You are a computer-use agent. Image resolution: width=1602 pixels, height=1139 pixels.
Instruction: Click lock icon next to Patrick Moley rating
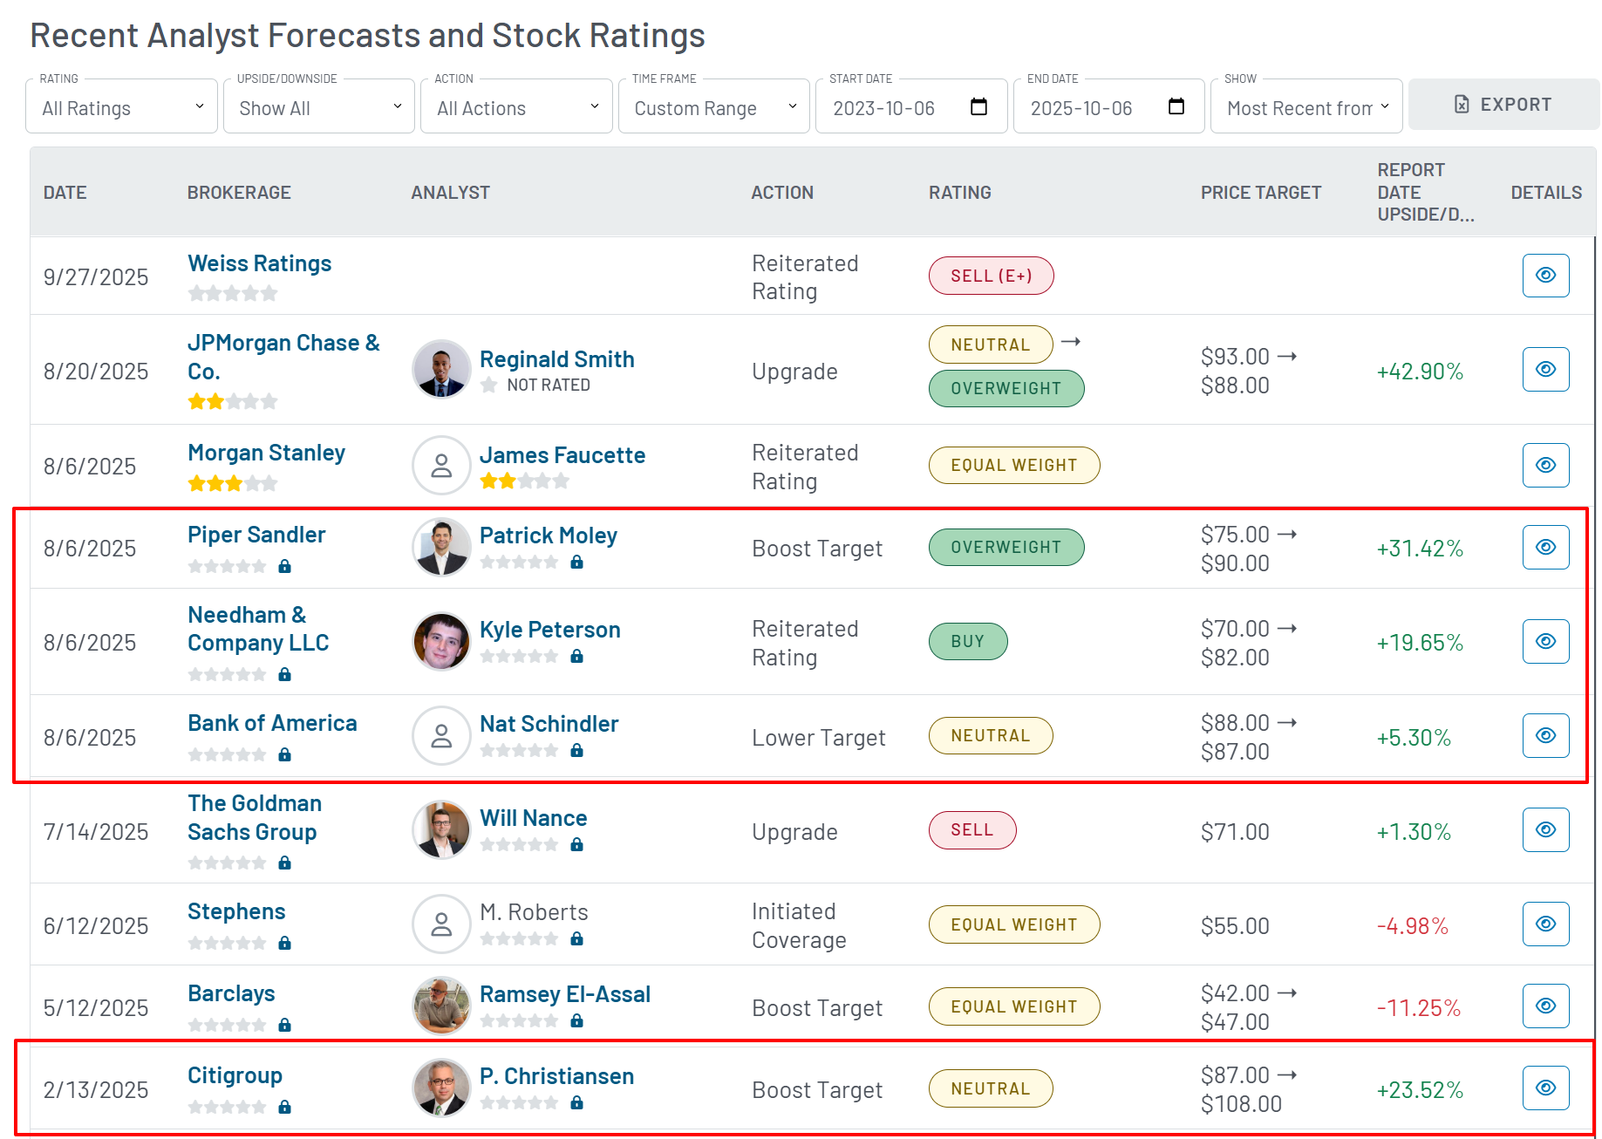click(576, 563)
